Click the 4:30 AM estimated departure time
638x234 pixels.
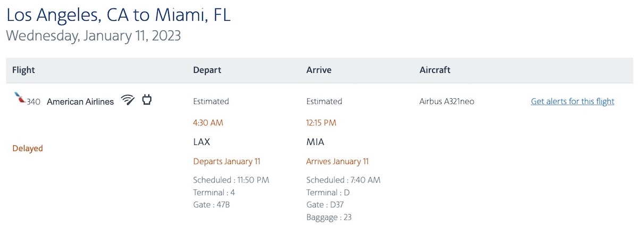point(208,123)
